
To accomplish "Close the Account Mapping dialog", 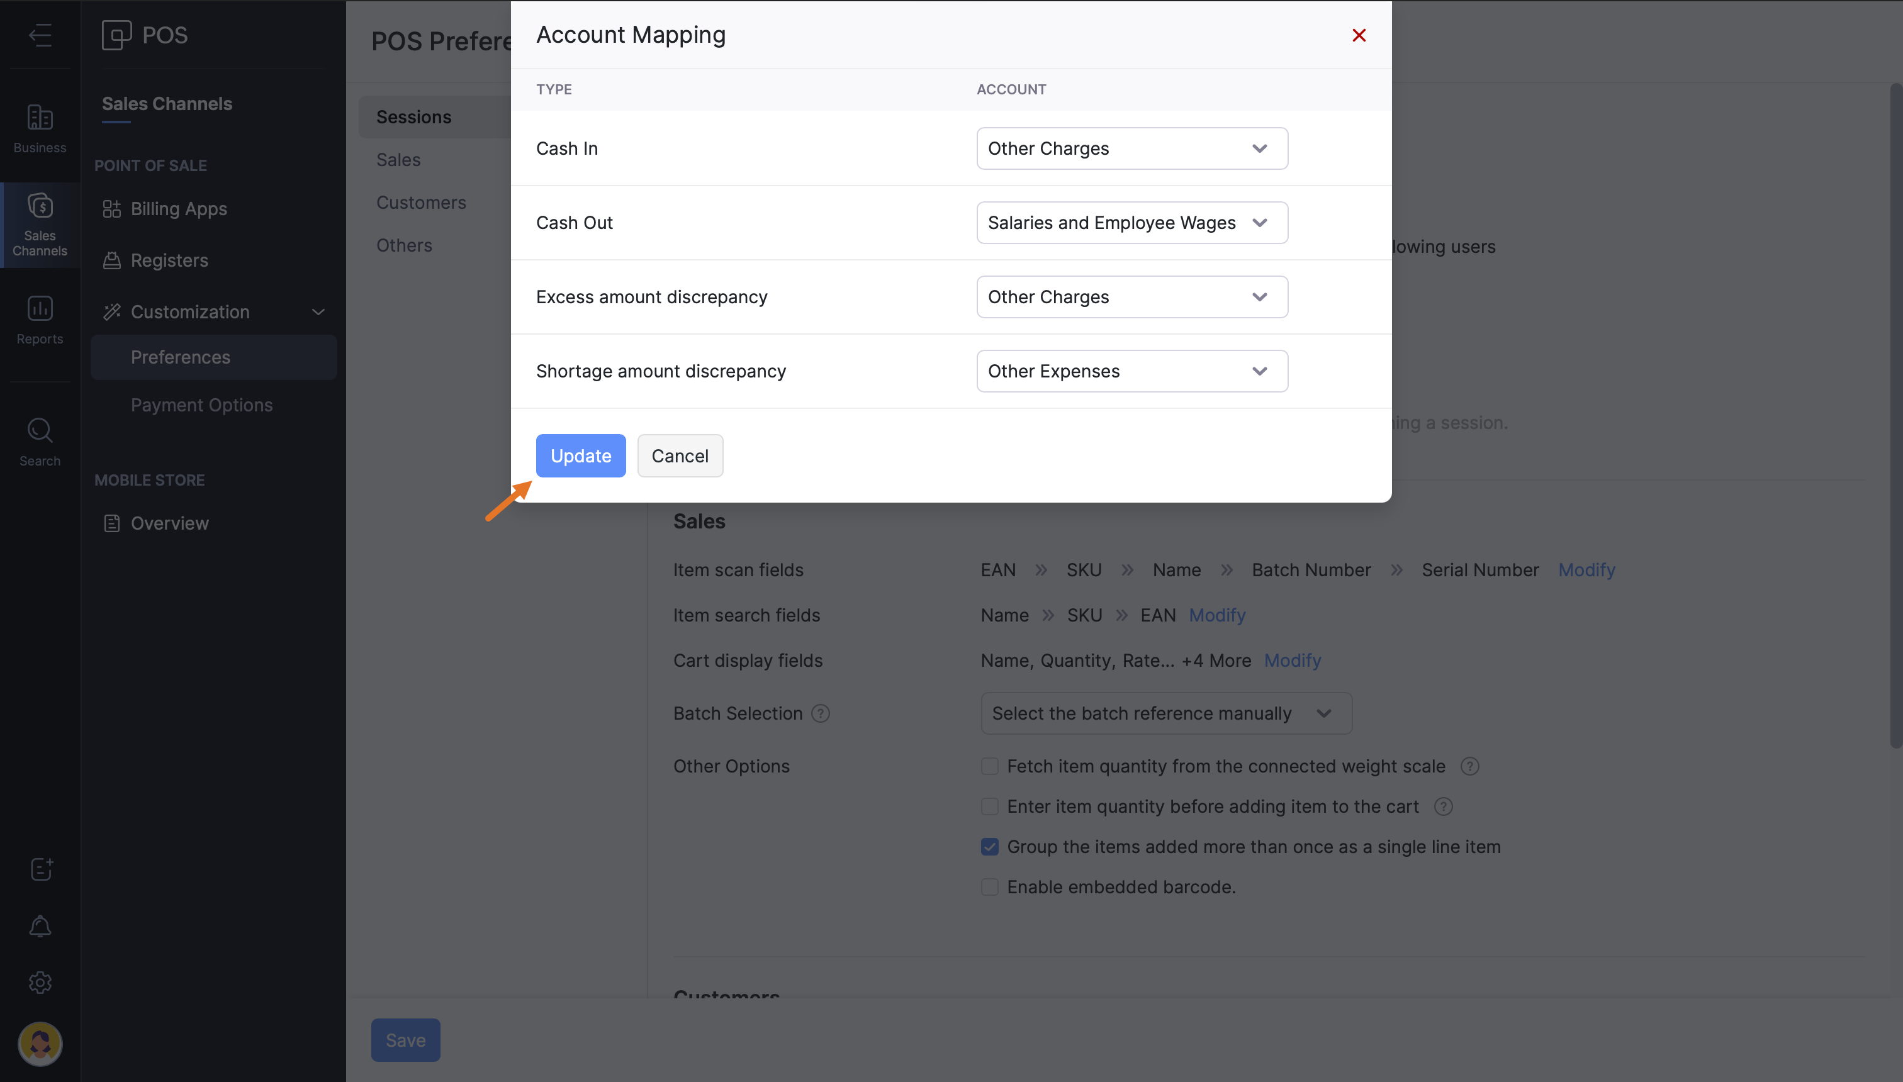I will coord(1359,35).
